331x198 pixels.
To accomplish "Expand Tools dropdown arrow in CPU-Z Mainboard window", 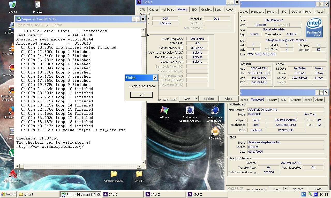I will [x=285, y=189].
